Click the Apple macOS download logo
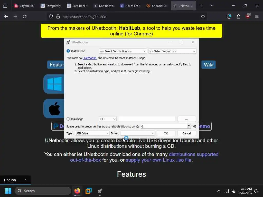This screenshot has height=197, width=263. click(54, 109)
